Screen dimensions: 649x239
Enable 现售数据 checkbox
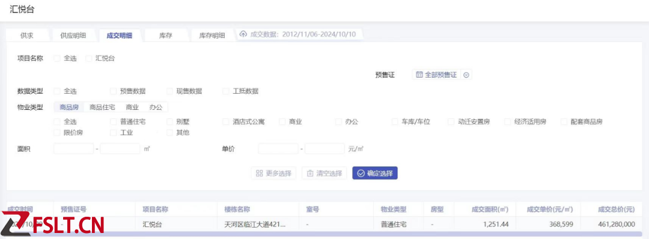169,91
